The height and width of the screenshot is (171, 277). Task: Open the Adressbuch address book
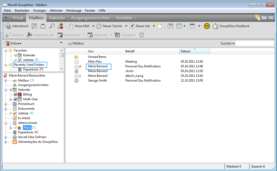click(17, 26)
